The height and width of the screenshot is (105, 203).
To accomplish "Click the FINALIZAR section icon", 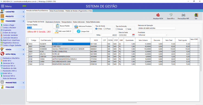I will pos(2,87).
